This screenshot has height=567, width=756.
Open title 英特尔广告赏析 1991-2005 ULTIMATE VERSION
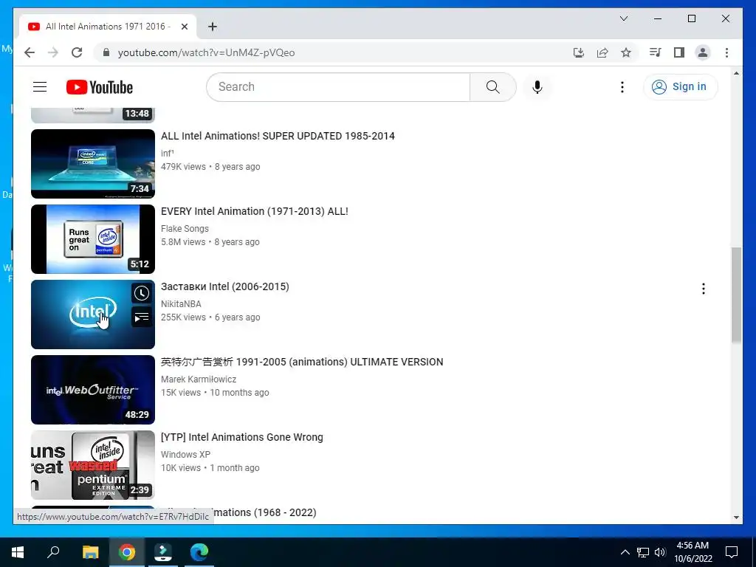pos(302,362)
